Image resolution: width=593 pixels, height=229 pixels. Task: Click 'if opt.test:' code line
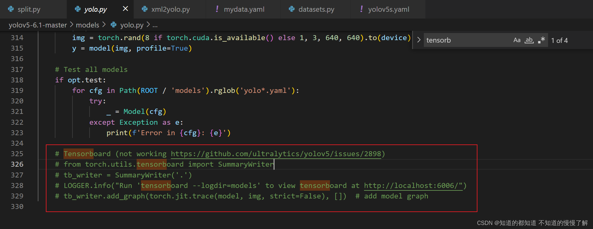tap(80, 80)
